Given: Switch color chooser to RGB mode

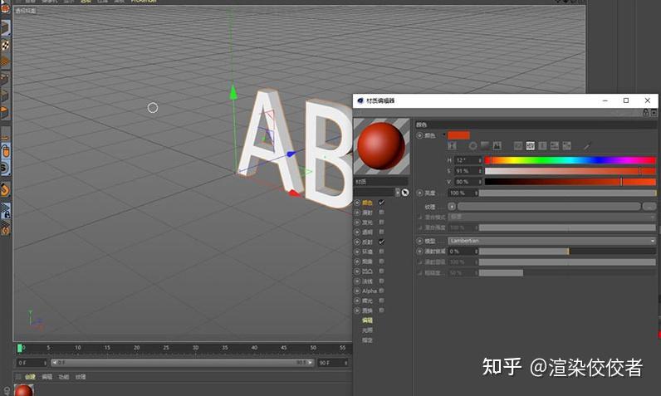Looking at the screenshot, I should pyautogui.click(x=518, y=146).
